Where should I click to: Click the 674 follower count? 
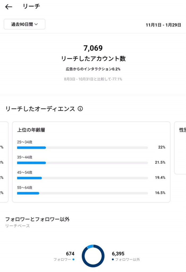(70, 254)
